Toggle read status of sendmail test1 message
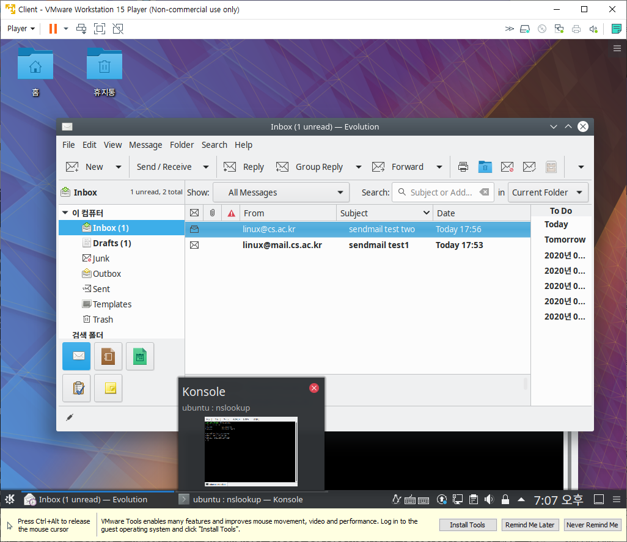 coord(194,245)
